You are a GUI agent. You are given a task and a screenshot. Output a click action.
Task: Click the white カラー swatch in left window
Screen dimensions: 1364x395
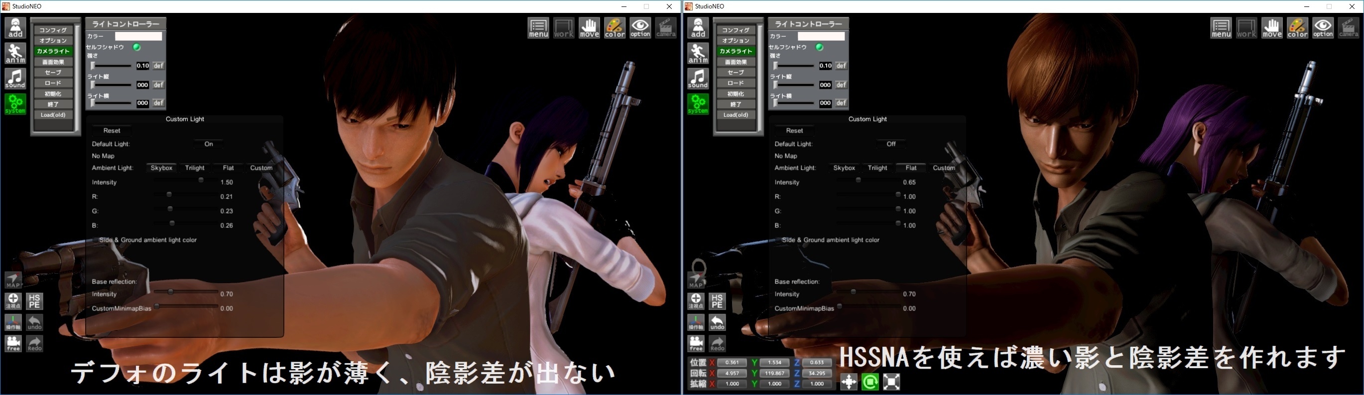[139, 36]
